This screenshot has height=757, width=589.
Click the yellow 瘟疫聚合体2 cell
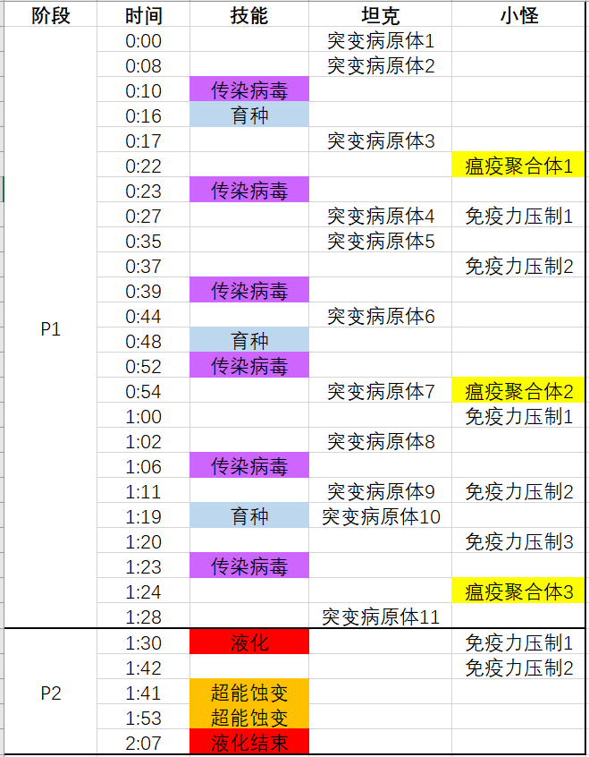click(x=519, y=391)
